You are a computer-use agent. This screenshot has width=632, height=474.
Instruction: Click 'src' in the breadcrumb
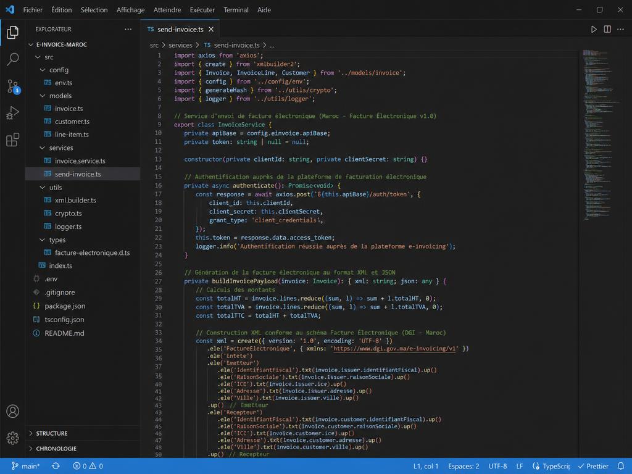pyautogui.click(x=154, y=45)
